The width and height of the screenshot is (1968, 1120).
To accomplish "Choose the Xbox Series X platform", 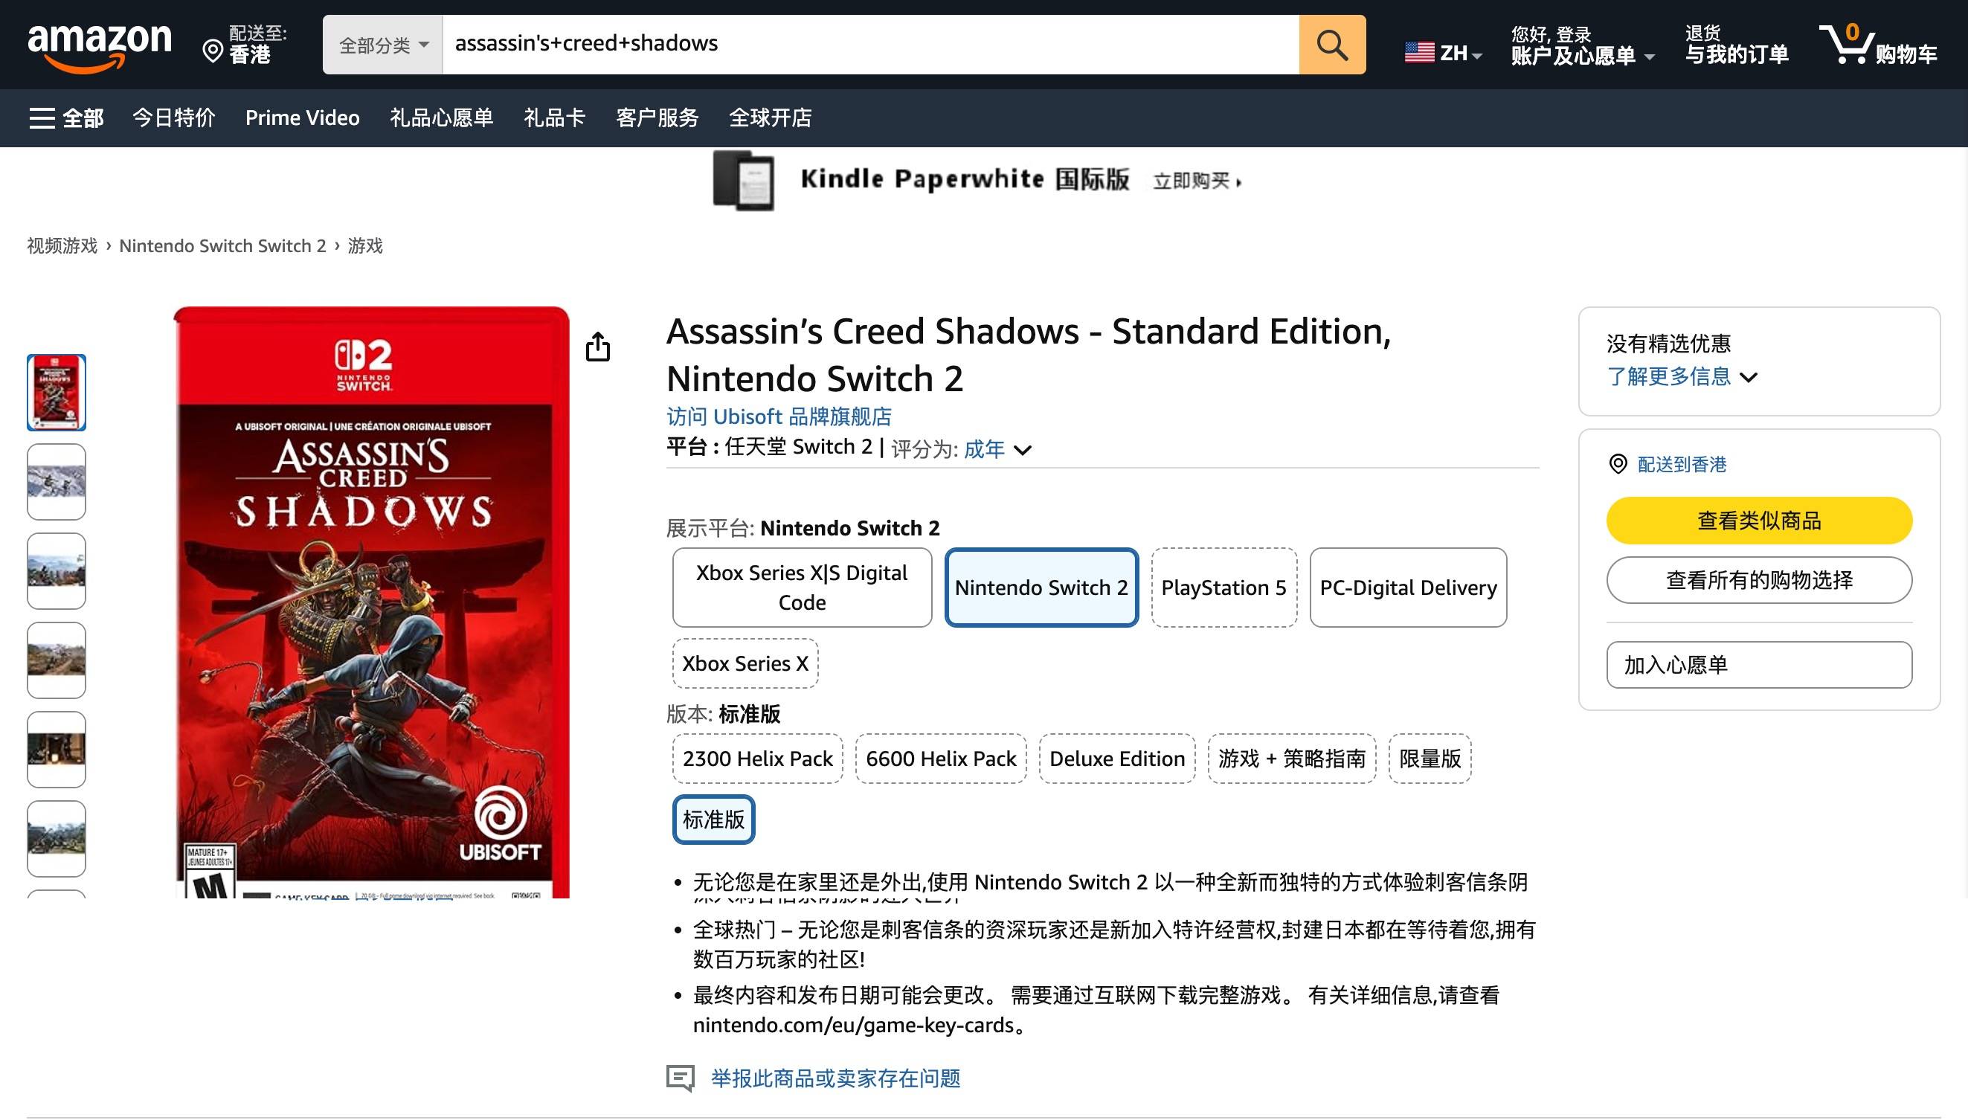I will 745,663.
